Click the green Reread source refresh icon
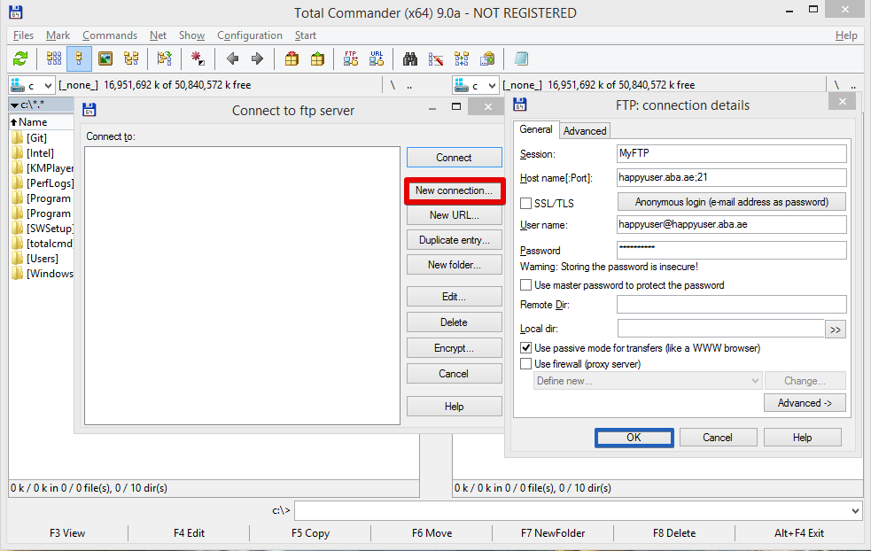Image resolution: width=871 pixels, height=551 pixels. [x=20, y=58]
